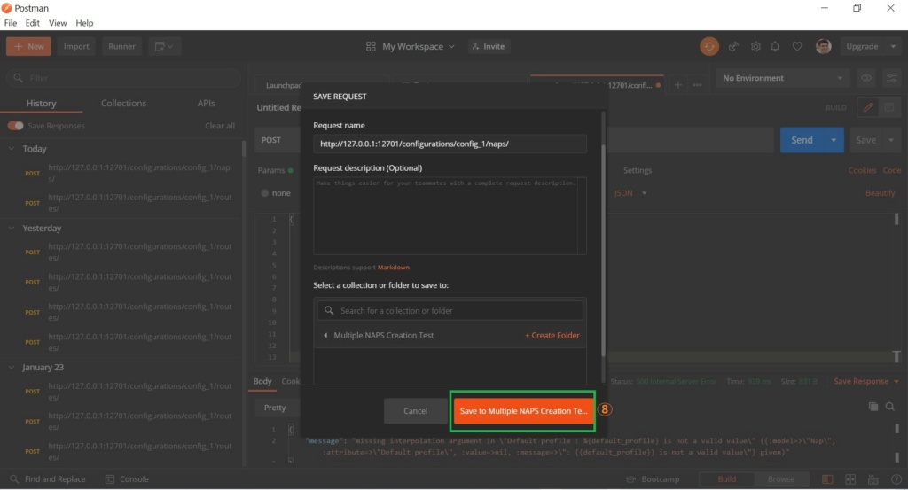Click the sync status icon
This screenshot has height=490, width=908.
pyautogui.click(x=708, y=46)
